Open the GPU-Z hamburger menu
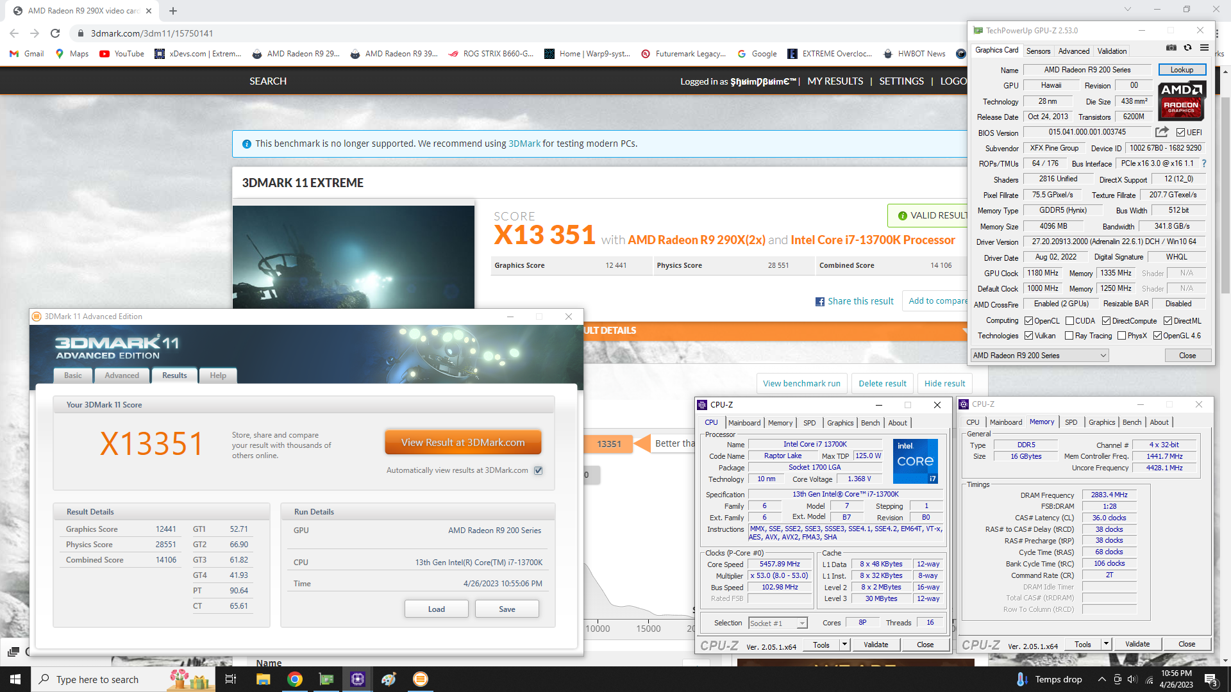The width and height of the screenshot is (1231, 692). click(x=1204, y=48)
